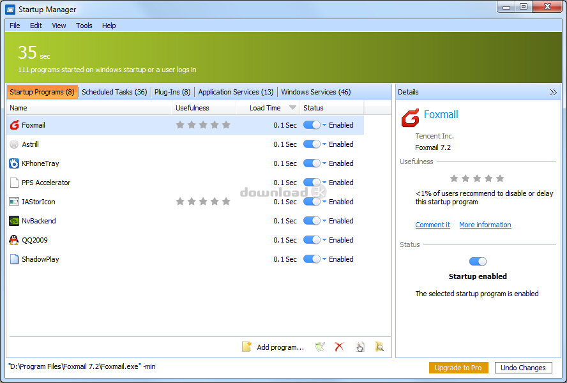Toggle ShadowPlay's Enabled switch off
This screenshot has width=567, height=383.
point(311,259)
